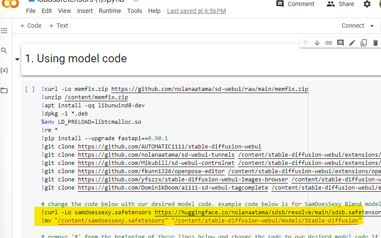The image size is (381, 238).
Task: View revision history via Last saved link
Action: [196, 11]
